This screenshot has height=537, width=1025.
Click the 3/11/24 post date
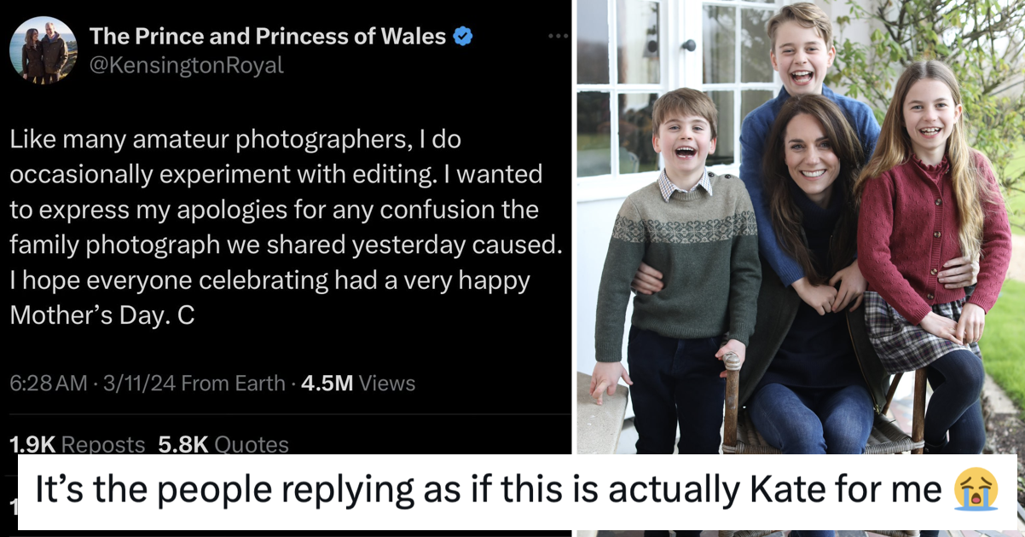pyautogui.click(x=138, y=384)
